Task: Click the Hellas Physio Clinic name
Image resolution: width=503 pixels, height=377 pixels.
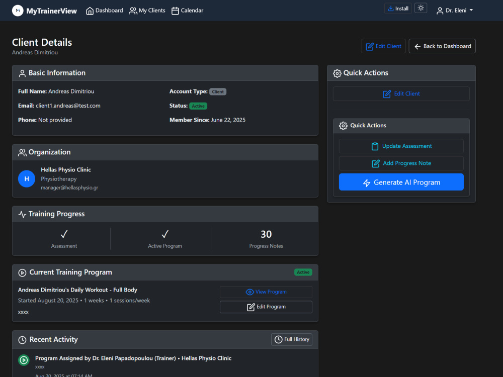Action: [66, 169]
